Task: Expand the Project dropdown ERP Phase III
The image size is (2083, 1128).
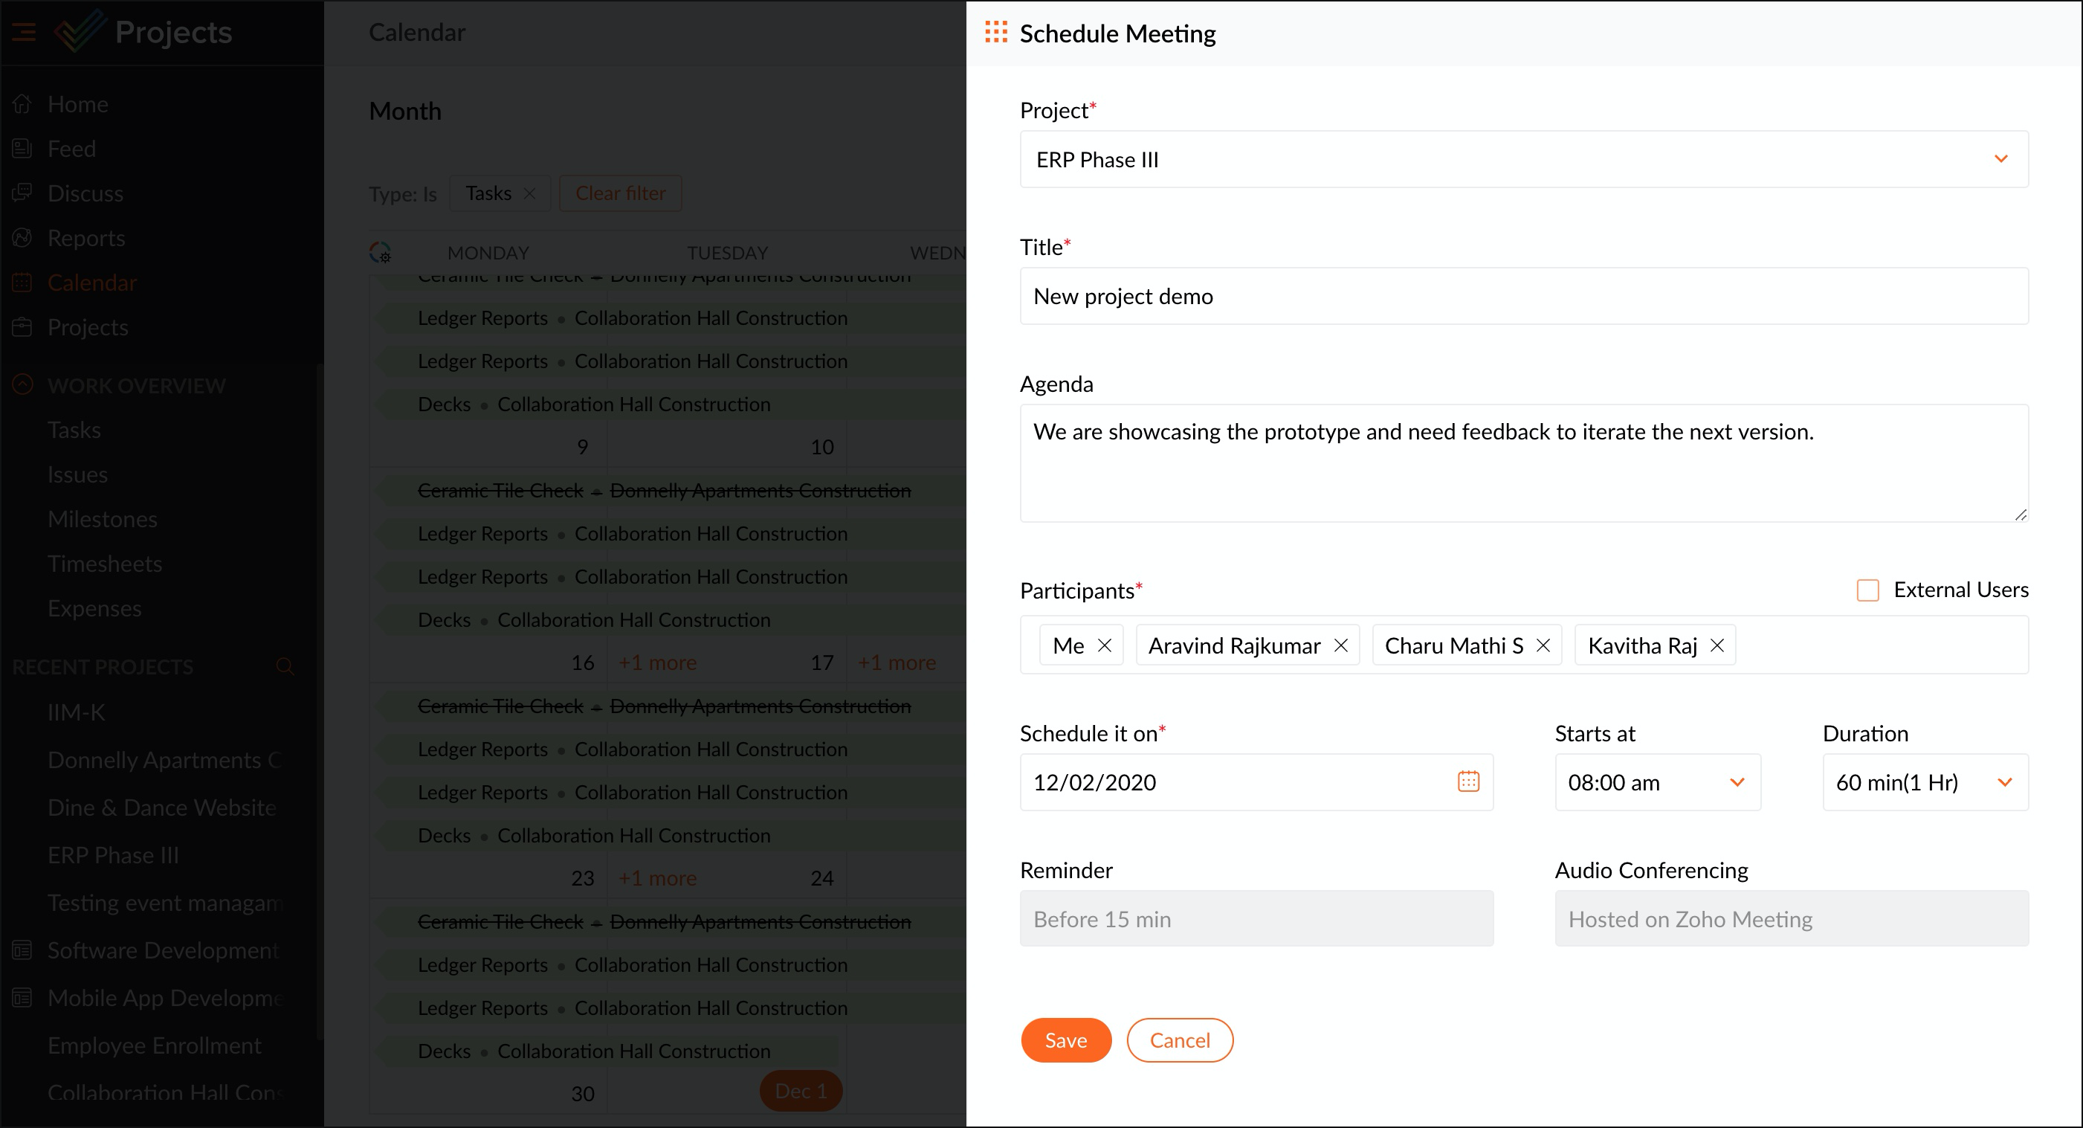Action: tap(1523, 159)
